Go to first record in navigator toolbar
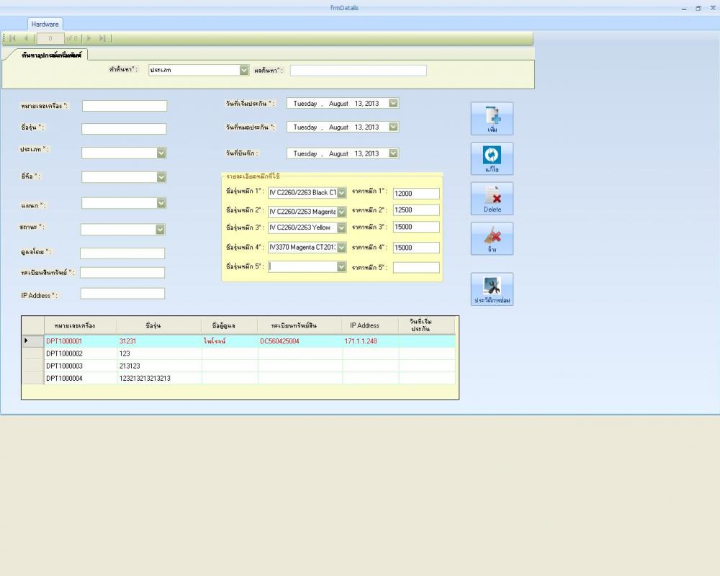 [13, 38]
